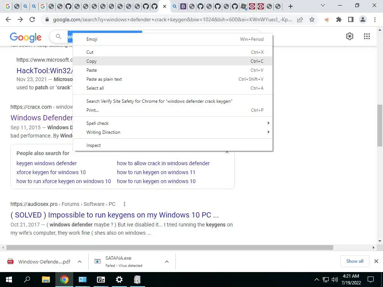Choose Print... from the context menu
383x287 pixels.
tap(173, 110)
